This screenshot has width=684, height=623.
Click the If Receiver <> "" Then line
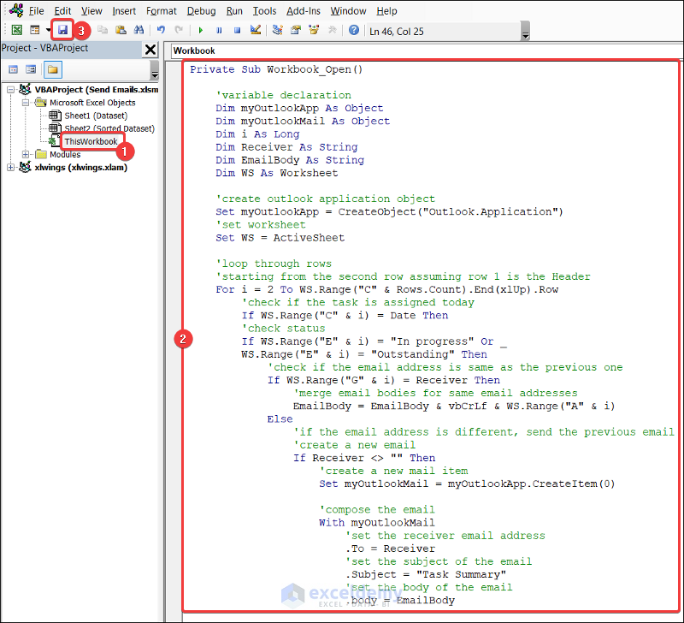click(364, 458)
